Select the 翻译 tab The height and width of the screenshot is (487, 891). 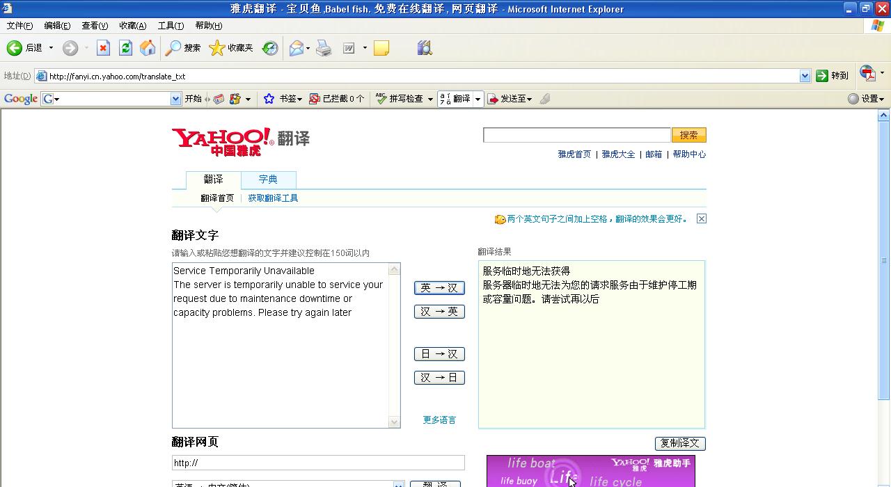[x=213, y=179]
